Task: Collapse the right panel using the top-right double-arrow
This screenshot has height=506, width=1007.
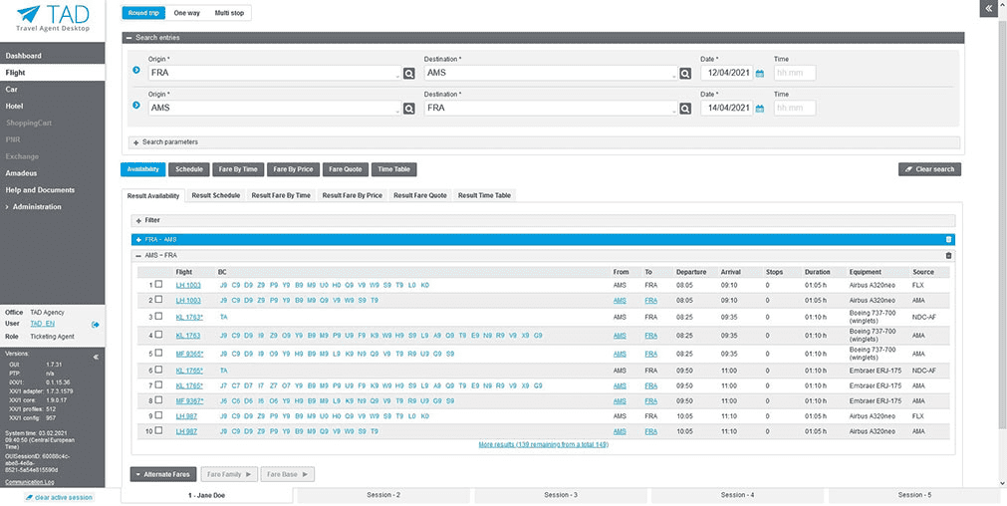Action: [x=987, y=8]
